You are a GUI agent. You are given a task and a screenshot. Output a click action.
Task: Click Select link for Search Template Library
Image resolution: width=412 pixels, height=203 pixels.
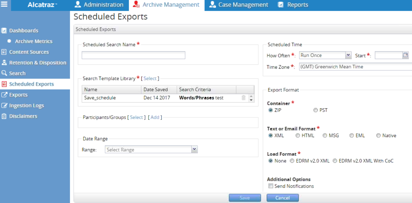pyautogui.click(x=150, y=79)
